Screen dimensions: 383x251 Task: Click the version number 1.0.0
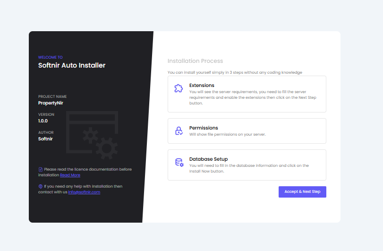43,121
